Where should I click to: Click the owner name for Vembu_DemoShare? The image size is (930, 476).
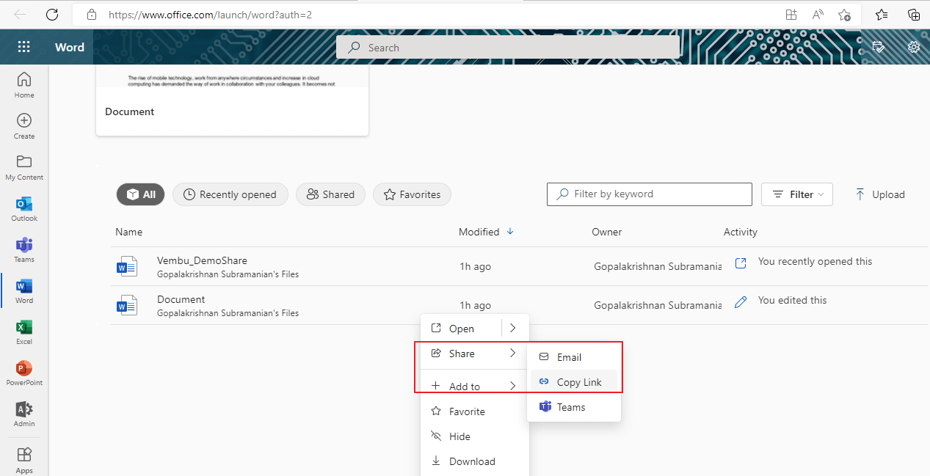658,266
